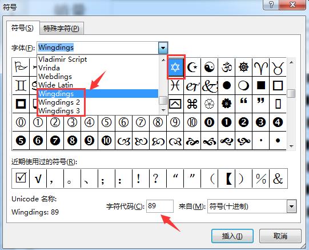Select the hollow square symbol in second row

(x=278, y=86)
